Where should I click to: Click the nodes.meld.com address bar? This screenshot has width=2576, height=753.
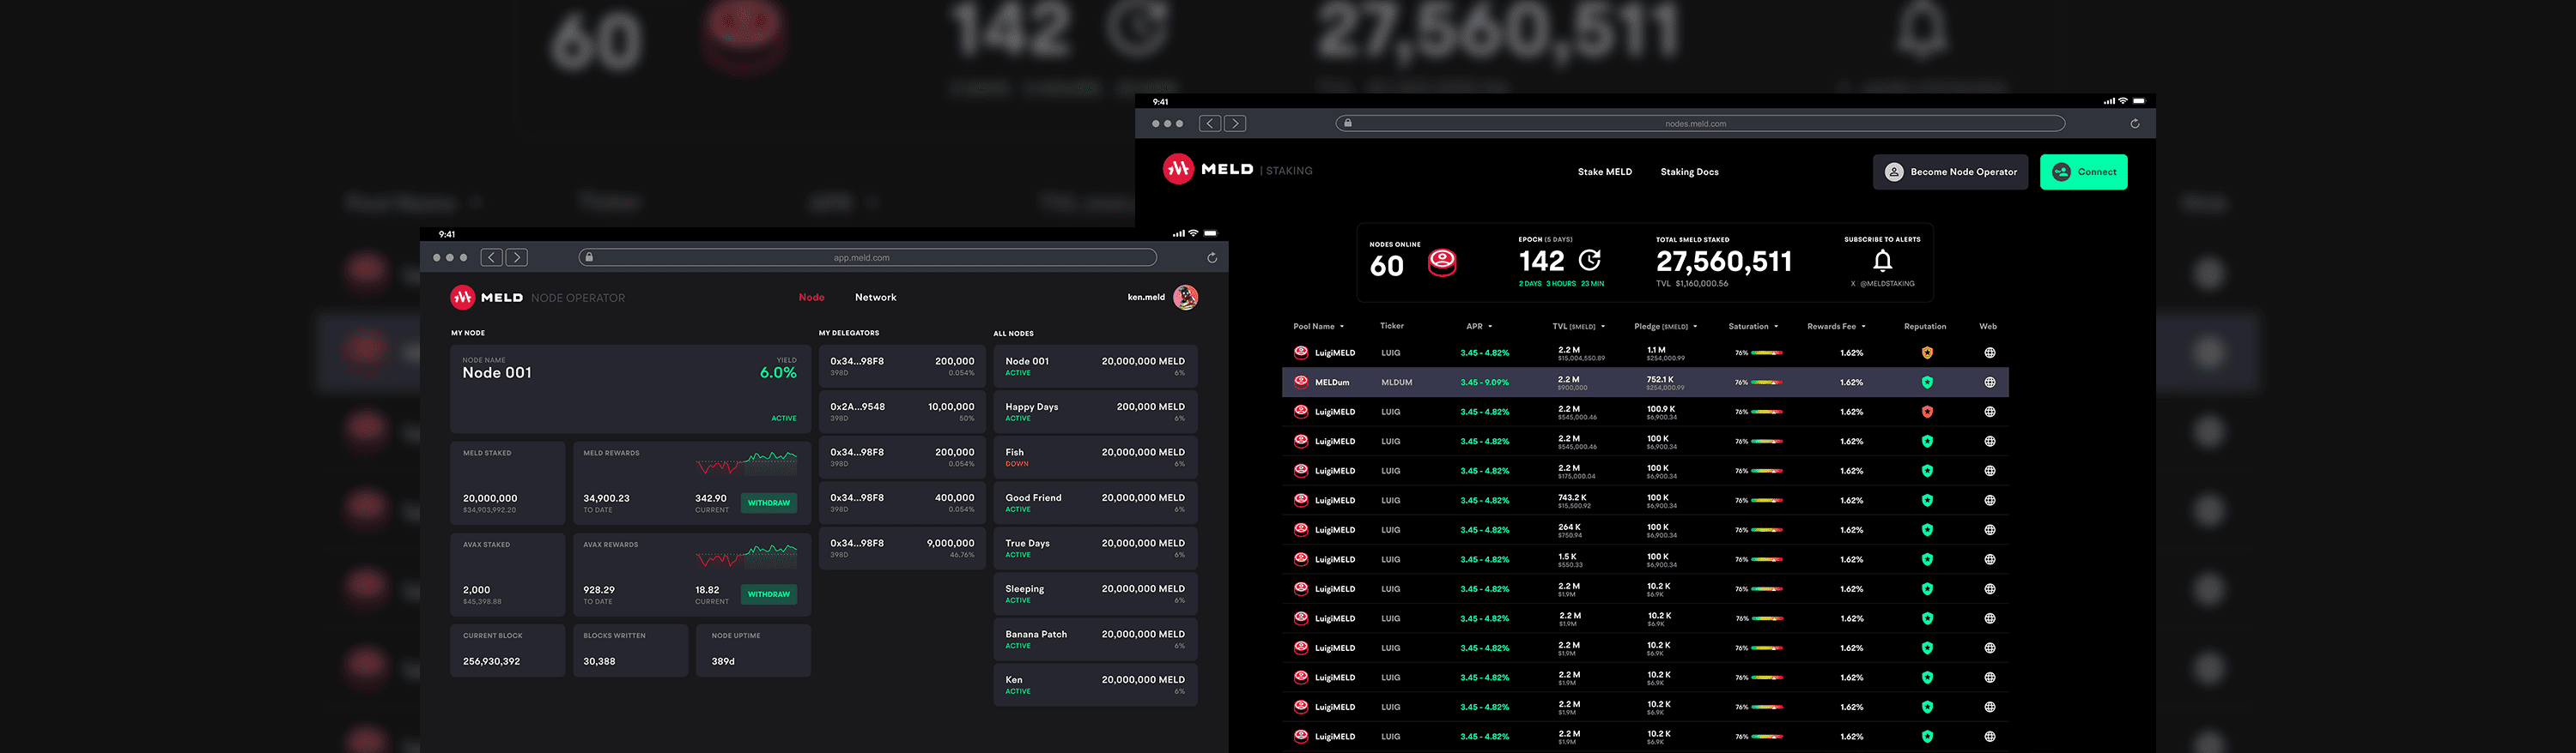pyautogui.click(x=1699, y=123)
